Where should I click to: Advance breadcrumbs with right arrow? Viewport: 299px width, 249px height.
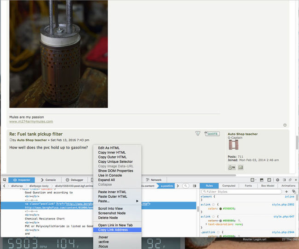[x=178, y=186]
